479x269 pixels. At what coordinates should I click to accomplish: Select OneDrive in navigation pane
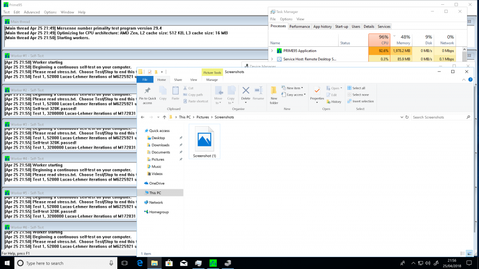157,183
